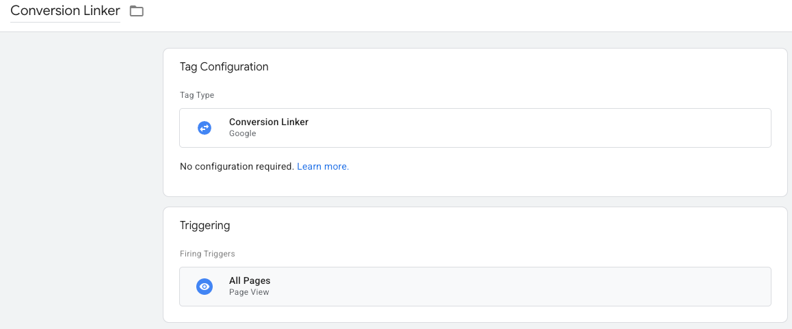Click the blue Conversion Linker tag type icon
This screenshot has height=329, width=792.
[x=204, y=128]
